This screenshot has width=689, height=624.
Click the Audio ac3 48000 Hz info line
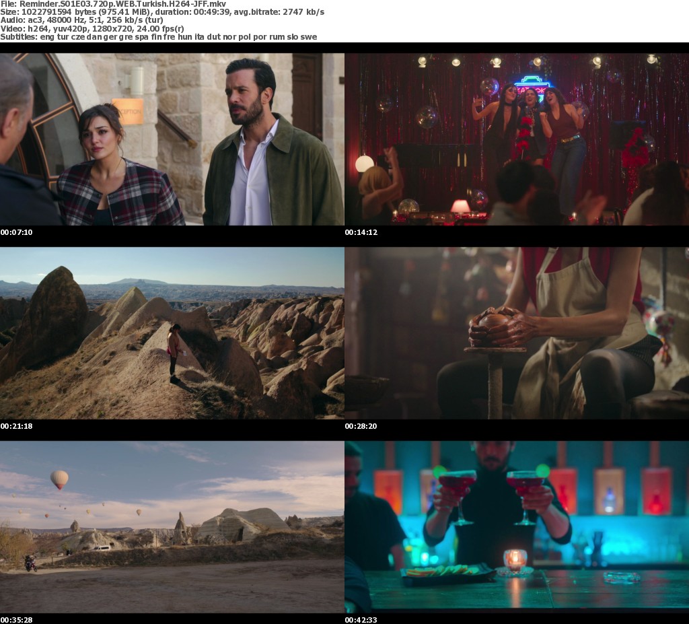coord(81,20)
